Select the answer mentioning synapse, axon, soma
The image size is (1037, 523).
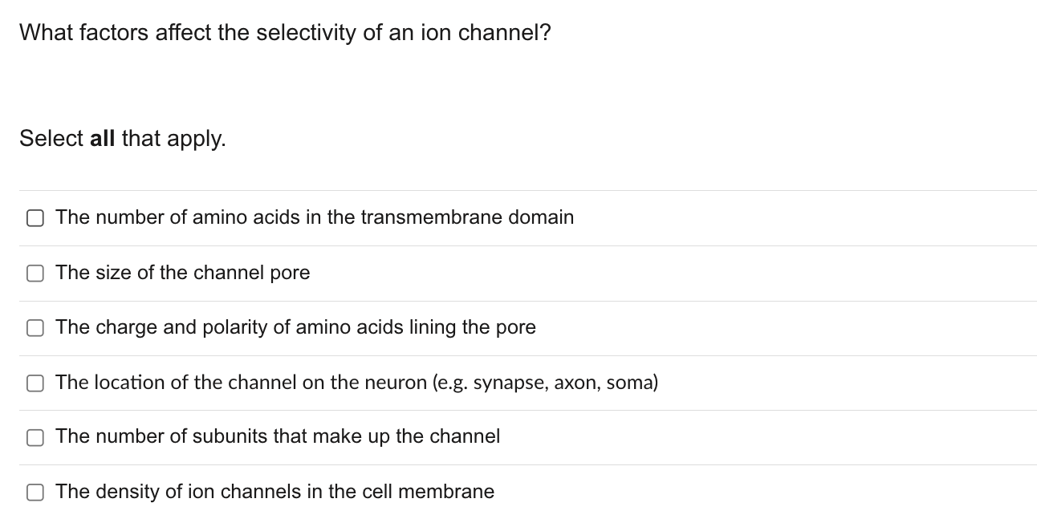(356, 383)
